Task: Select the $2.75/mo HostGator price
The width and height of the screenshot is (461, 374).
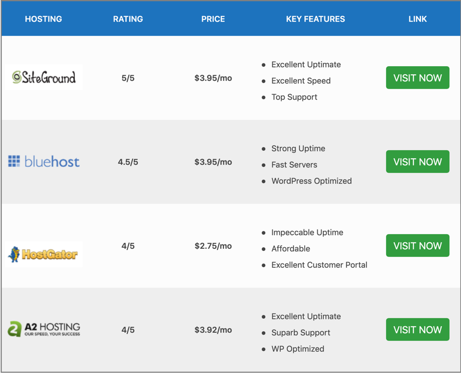Action: tap(213, 246)
